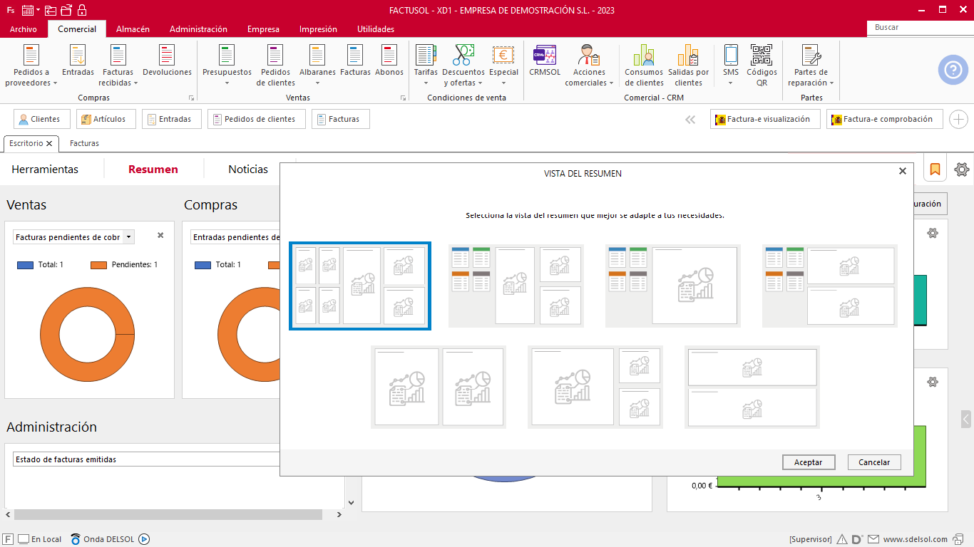Choose the two equal panels layout
This screenshot has height=547, width=974.
pyautogui.click(x=439, y=387)
